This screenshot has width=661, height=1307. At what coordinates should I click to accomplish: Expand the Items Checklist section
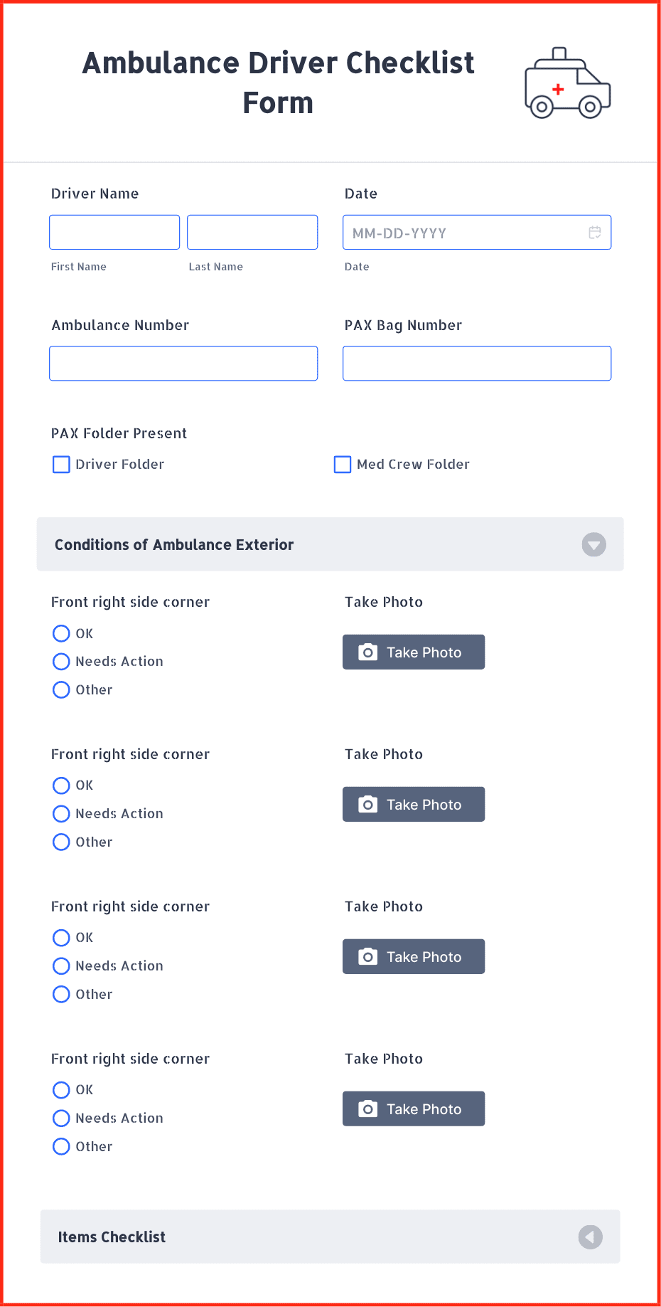[x=590, y=1237]
